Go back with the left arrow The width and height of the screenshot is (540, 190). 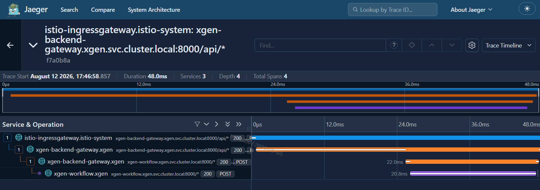point(10,45)
